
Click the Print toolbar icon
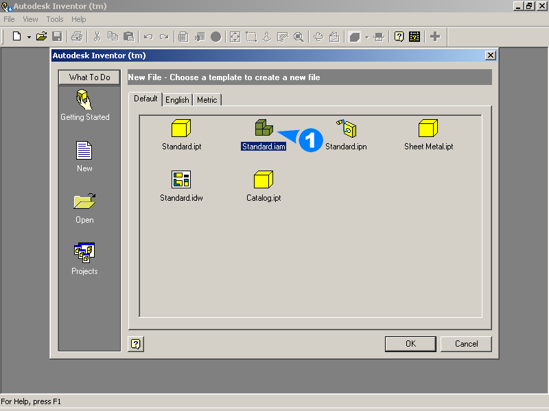(77, 36)
